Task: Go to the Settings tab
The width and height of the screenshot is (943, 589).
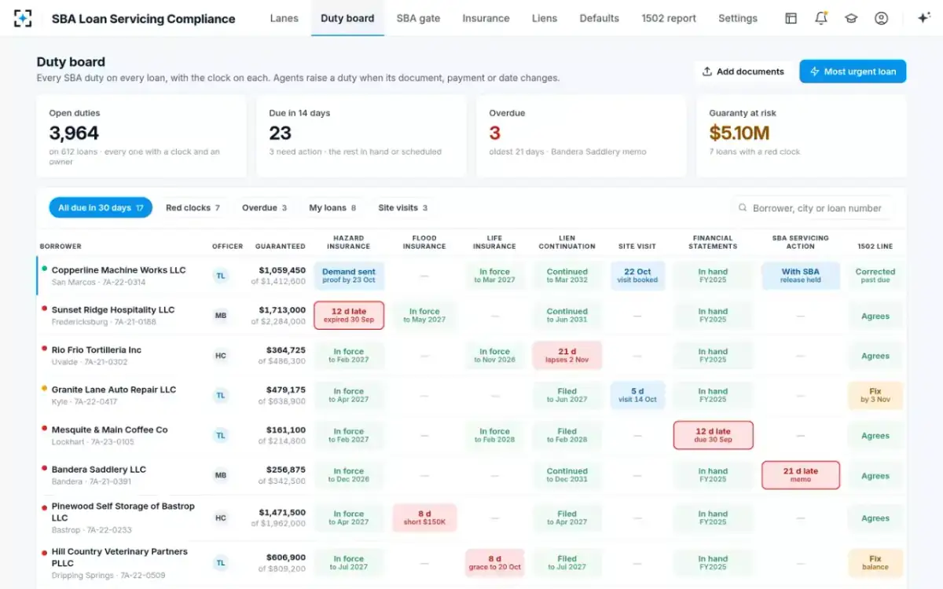Action: tap(738, 18)
